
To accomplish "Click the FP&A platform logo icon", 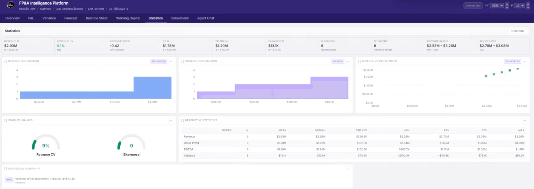I will [11, 5].
